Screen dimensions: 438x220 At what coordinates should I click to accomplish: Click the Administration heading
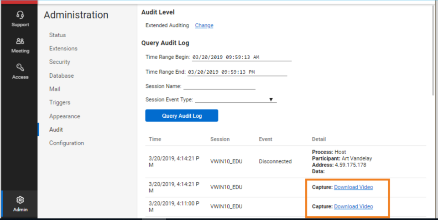[76, 15]
